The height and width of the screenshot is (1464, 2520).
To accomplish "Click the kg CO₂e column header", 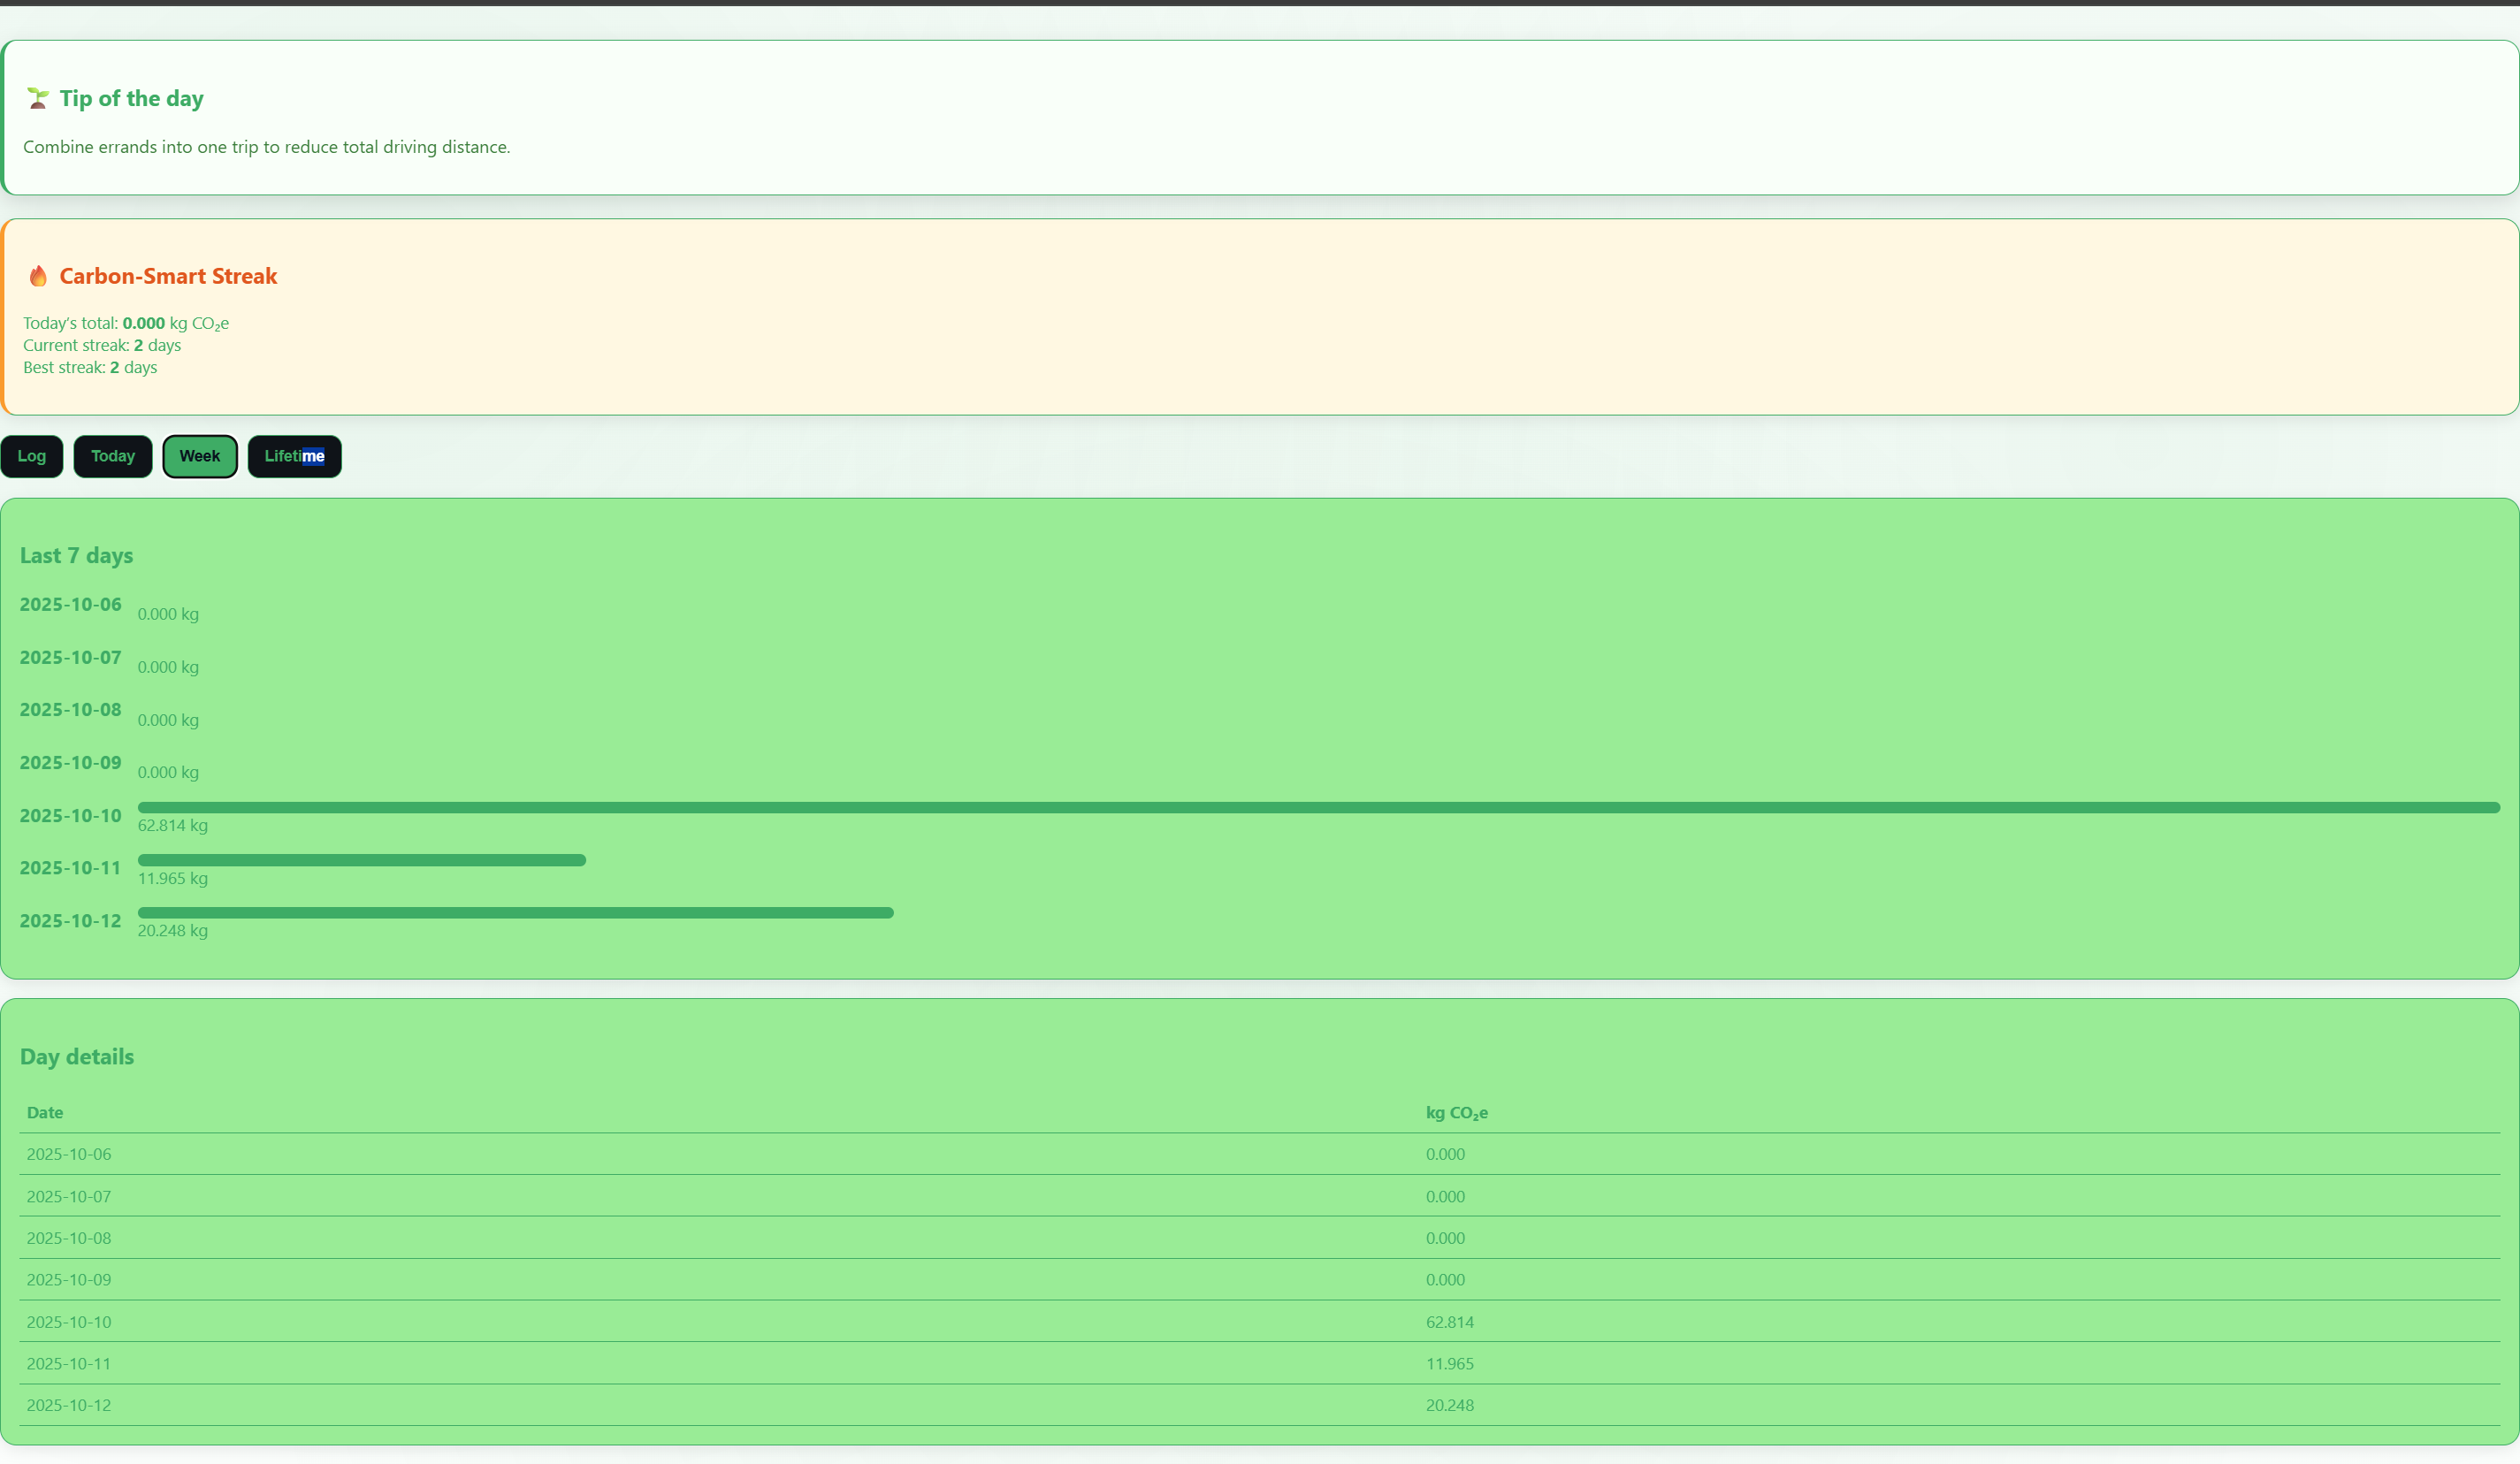I will pos(1456,1112).
